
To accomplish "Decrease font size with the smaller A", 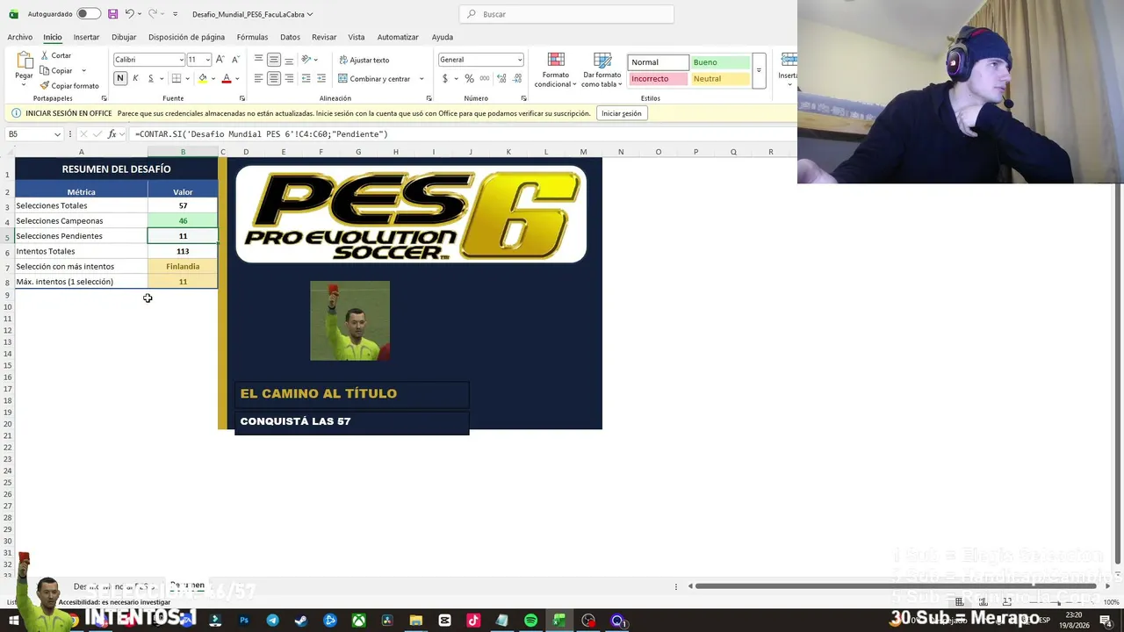I will [x=236, y=60].
